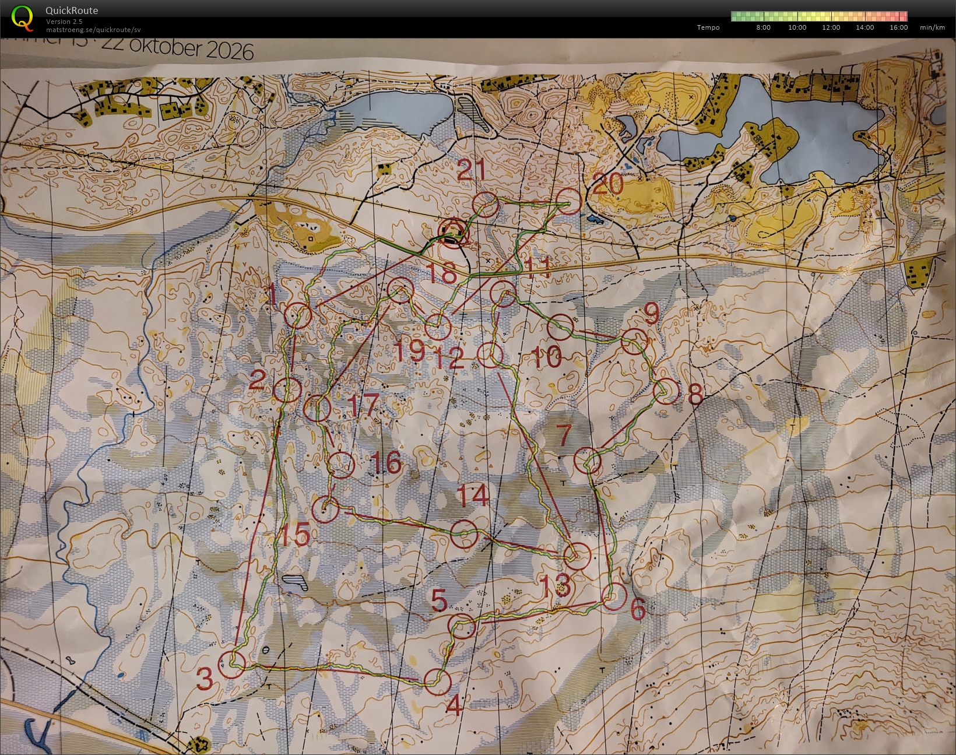
Task: Select control circle 20 on the map
Action: (x=568, y=202)
